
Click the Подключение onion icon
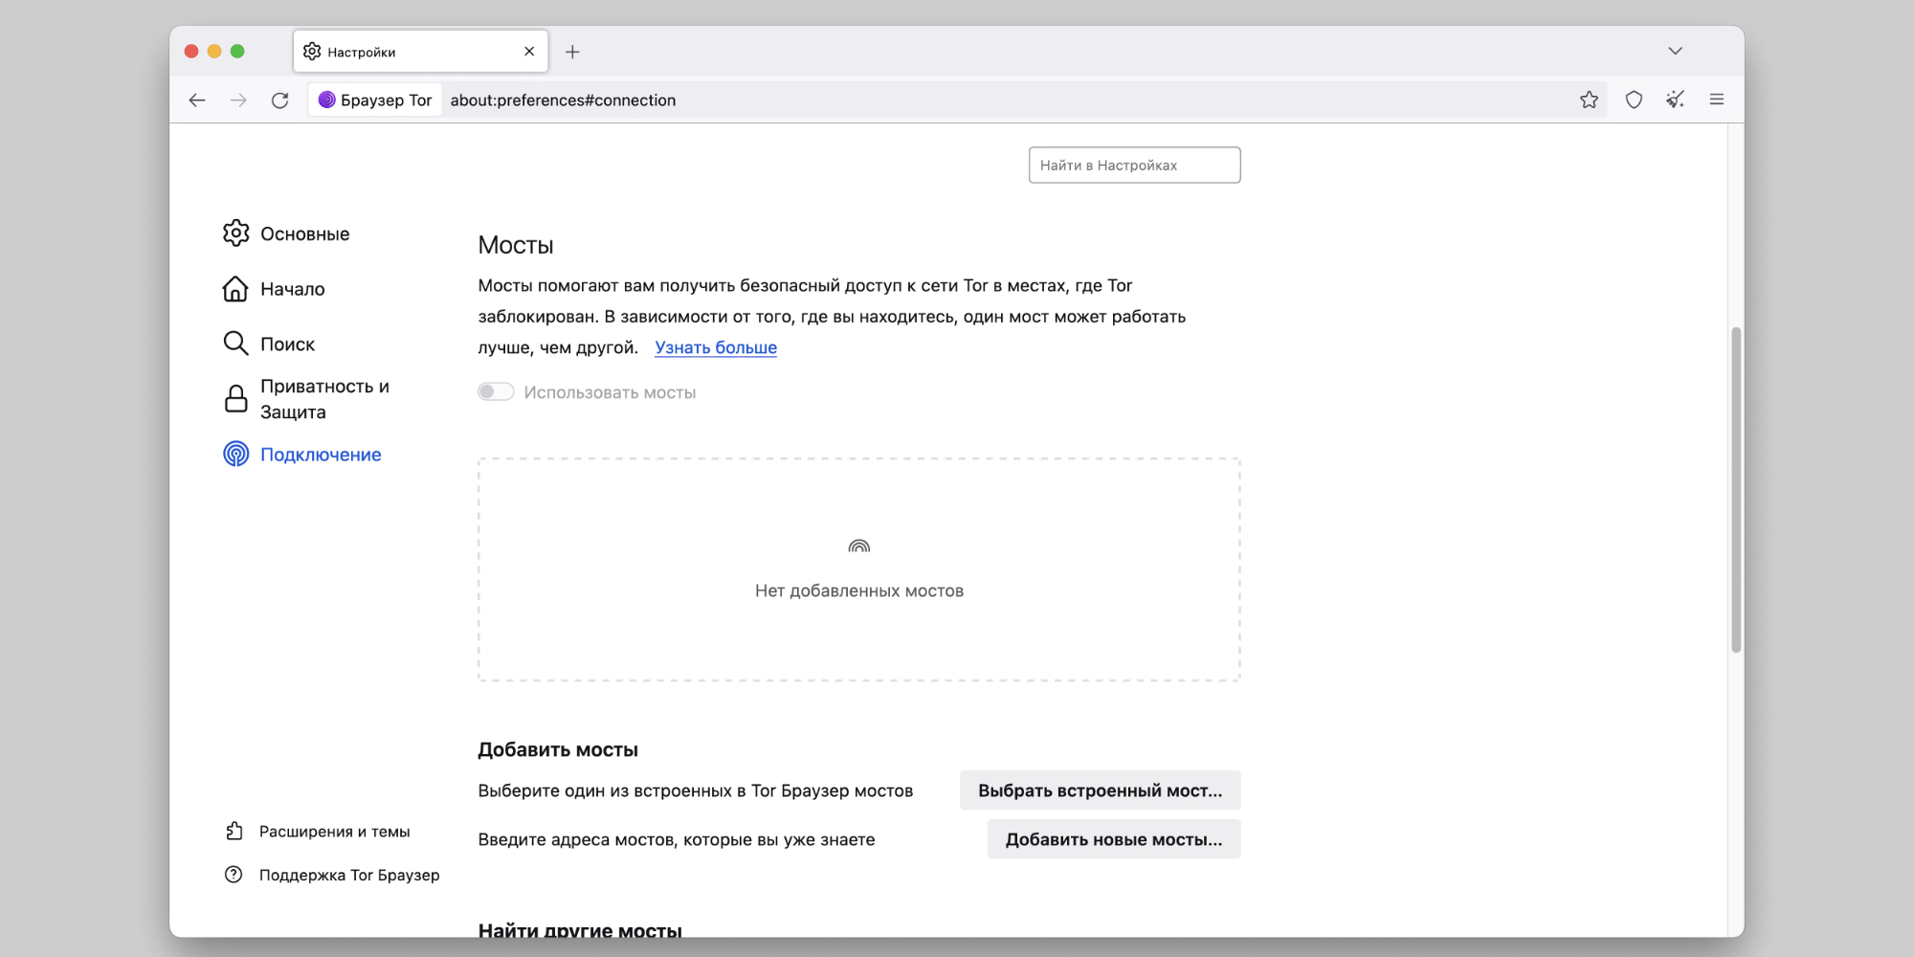pyautogui.click(x=235, y=454)
